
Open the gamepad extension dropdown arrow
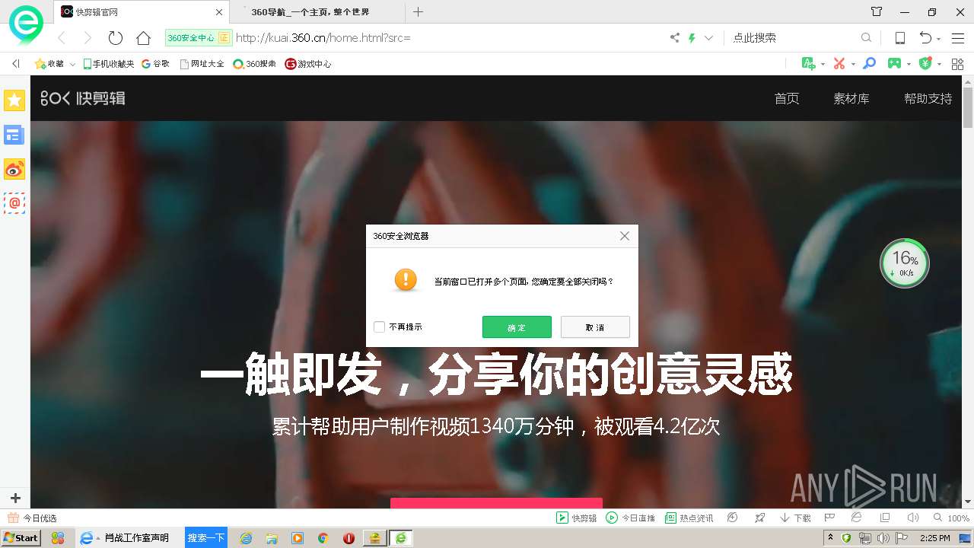pos(909,64)
